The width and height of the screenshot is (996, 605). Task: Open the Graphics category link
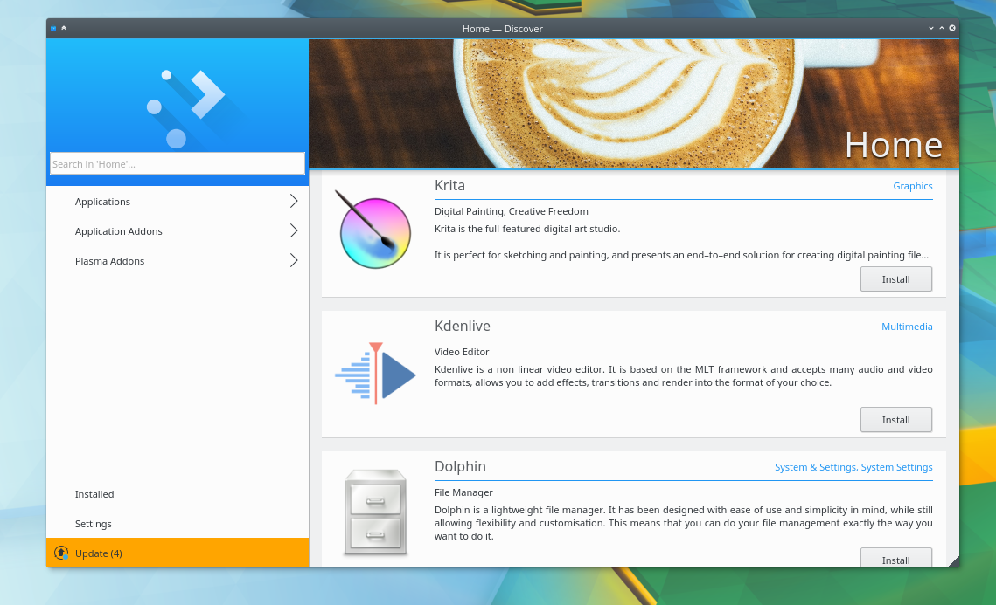(912, 186)
